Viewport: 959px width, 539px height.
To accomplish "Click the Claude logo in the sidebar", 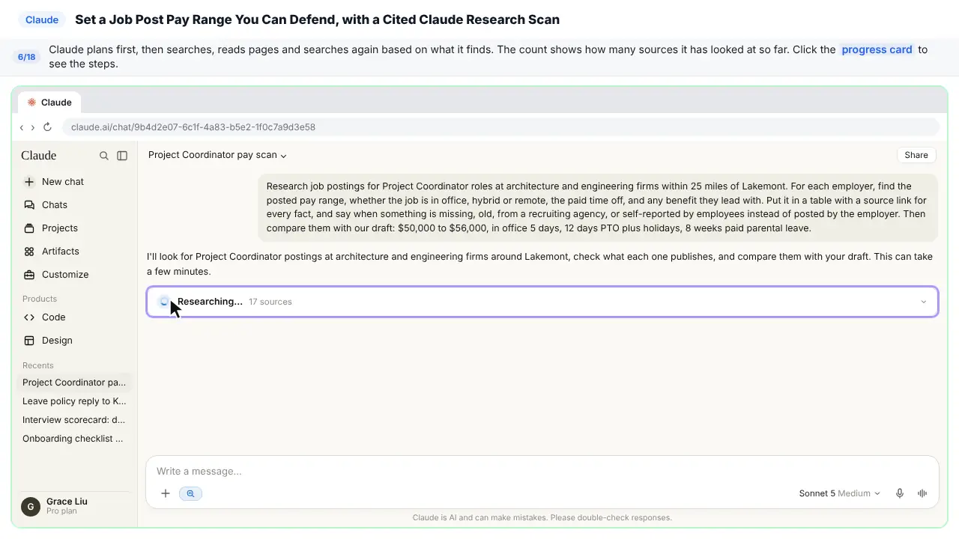I will coord(39,156).
